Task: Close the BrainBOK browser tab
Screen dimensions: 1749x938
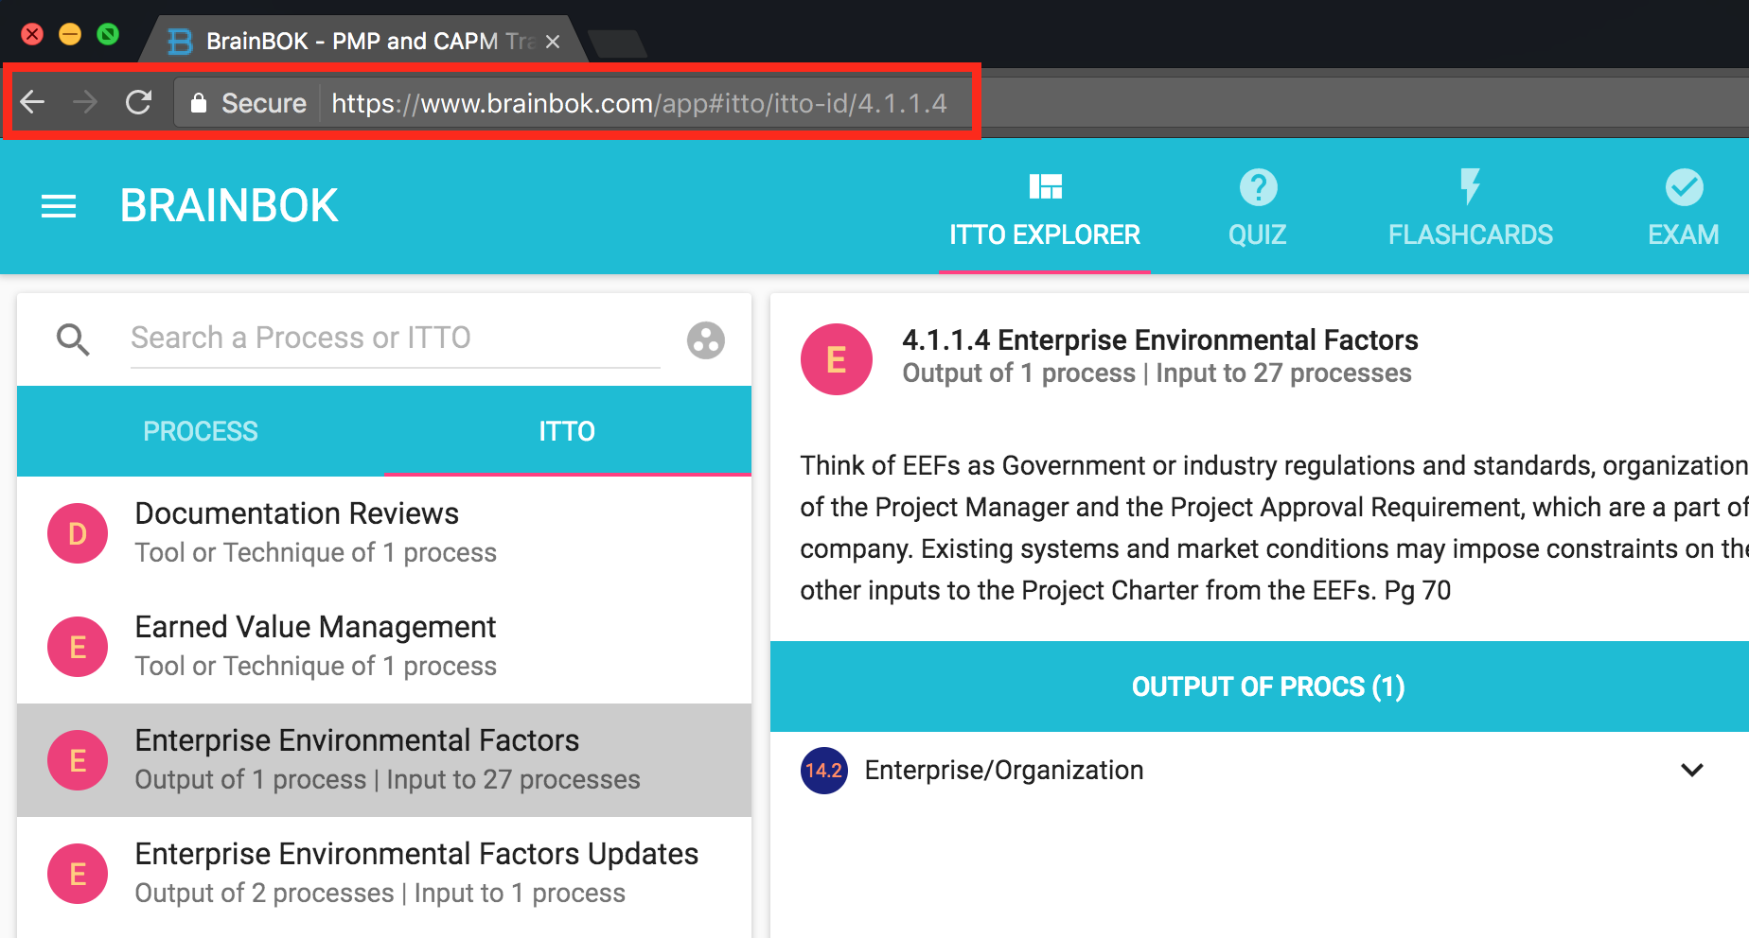Action: click(553, 42)
